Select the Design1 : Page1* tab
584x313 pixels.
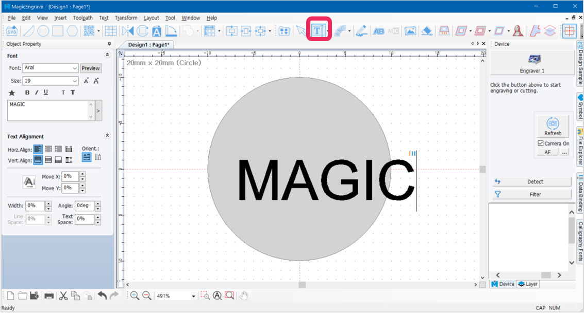[x=148, y=45]
